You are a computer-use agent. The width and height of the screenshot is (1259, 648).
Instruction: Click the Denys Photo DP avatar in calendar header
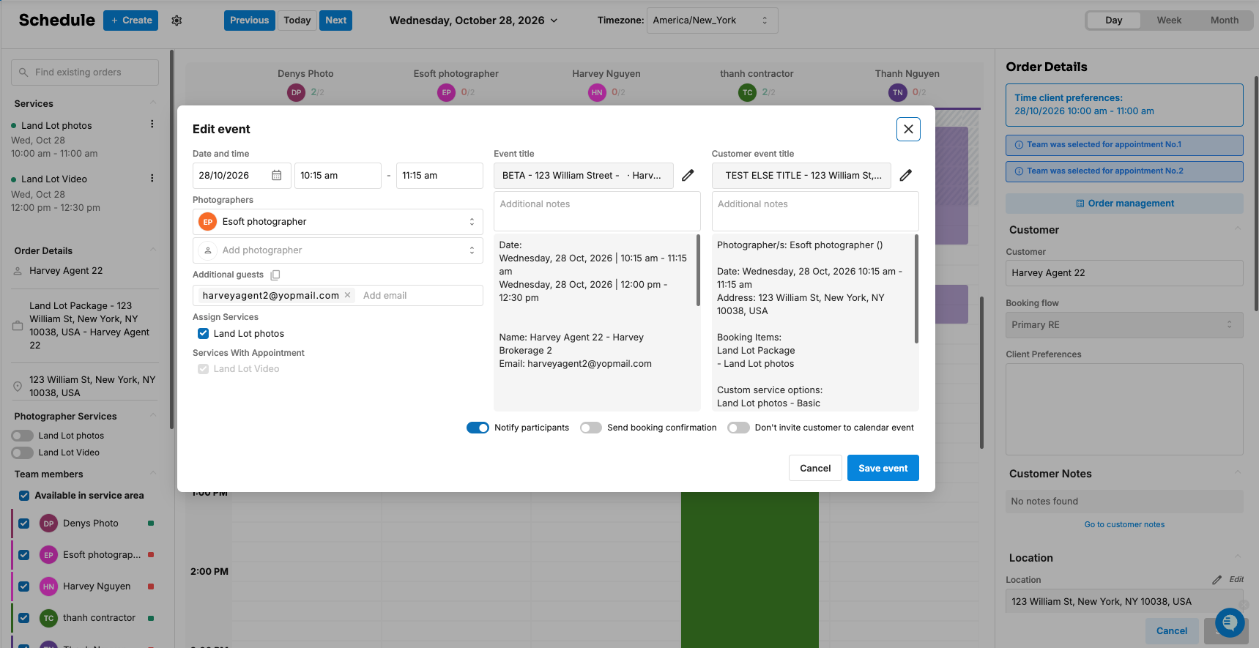(296, 92)
